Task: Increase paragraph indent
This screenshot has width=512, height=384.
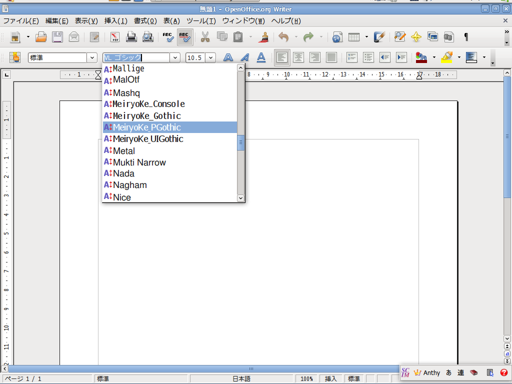Action: tap(401, 57)
